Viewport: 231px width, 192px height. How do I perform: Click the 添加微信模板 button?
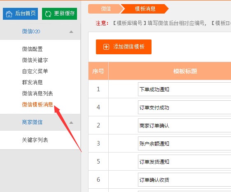tap(124, 47)
